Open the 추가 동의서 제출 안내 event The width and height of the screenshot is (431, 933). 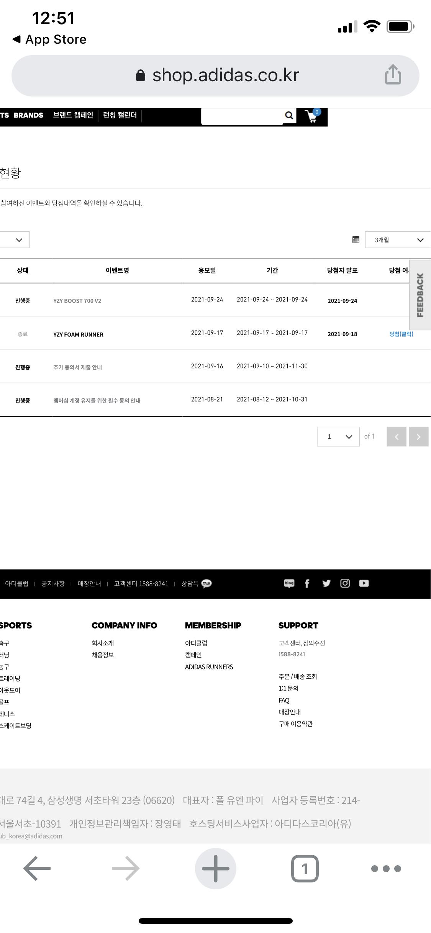point(77,367)
